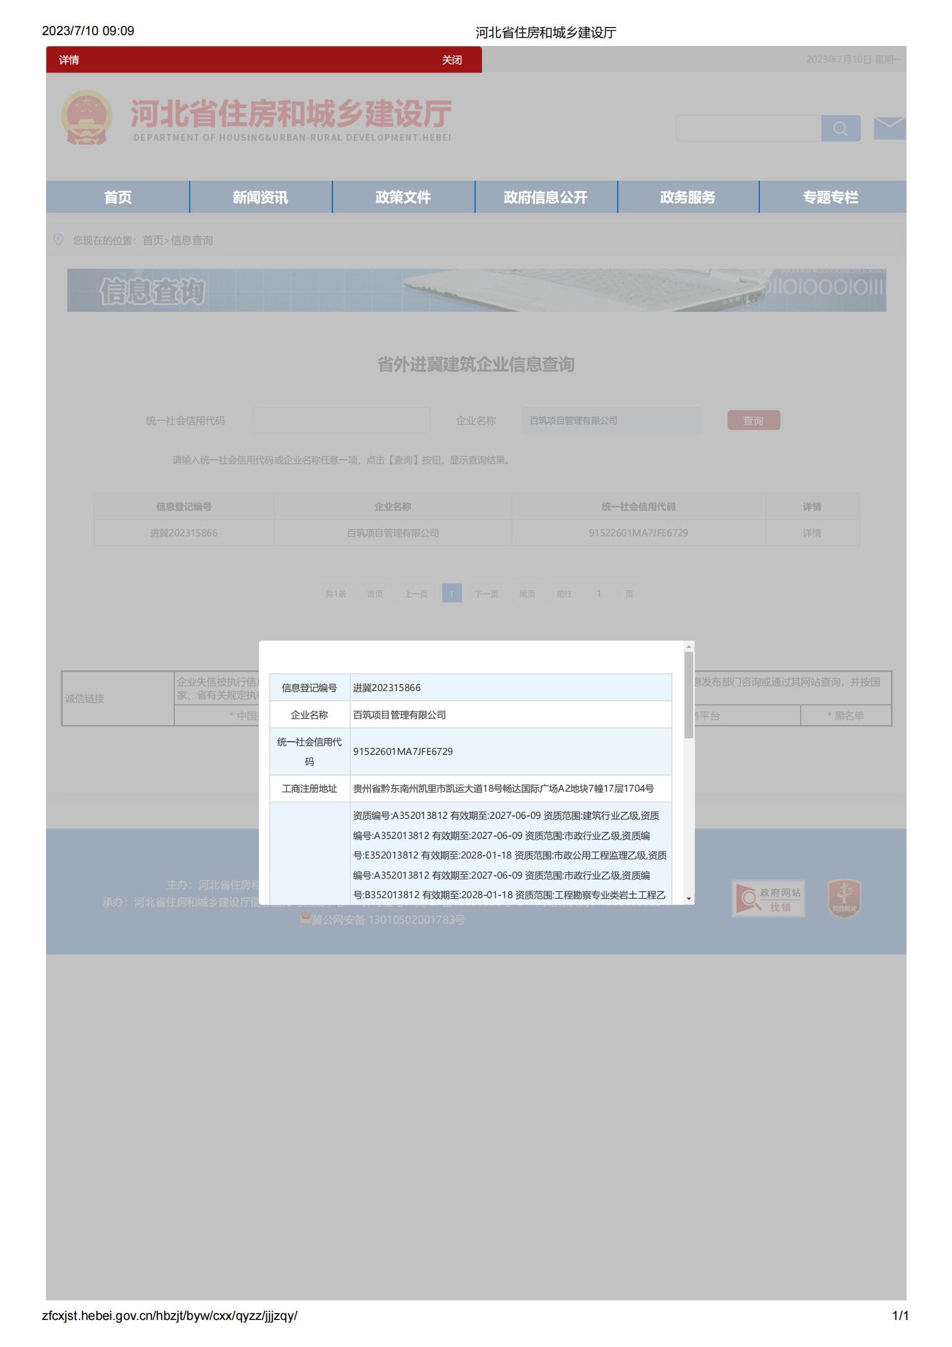Image resolution: width=952 pixels, height=1347 pixels.
Task: Click popup value 进冀202315866
Action: [387, 688]
